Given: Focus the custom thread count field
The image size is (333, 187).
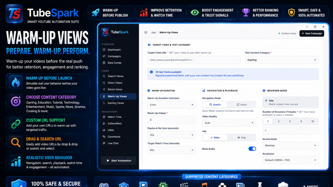Looking at the screenshot, I should [290, 131].
